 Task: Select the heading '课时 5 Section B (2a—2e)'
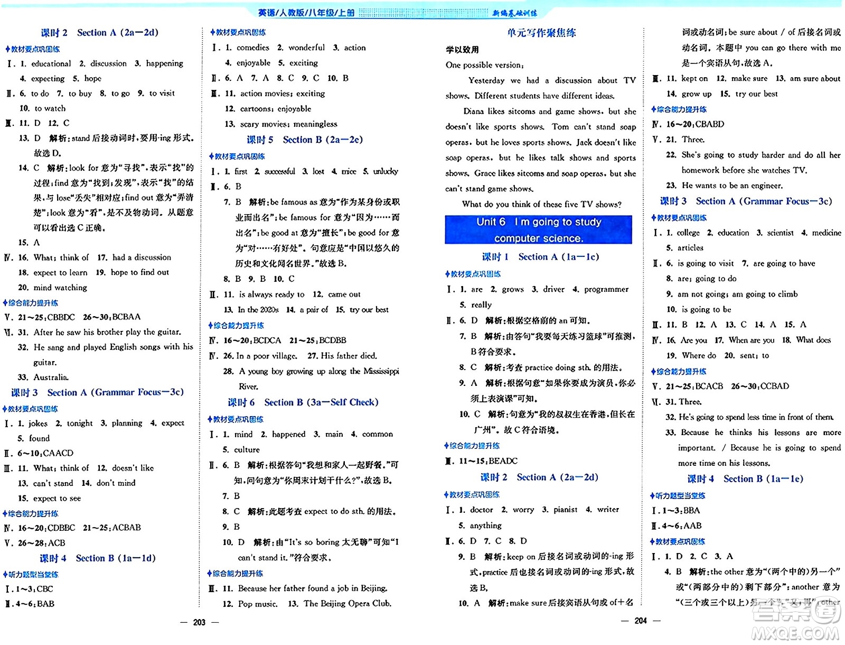pos(305,140)
